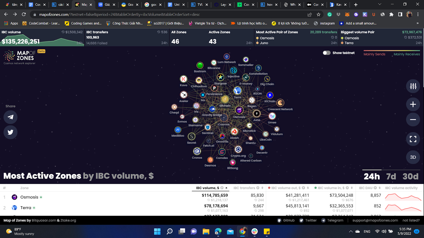Open the Telegram footer link
Viewport: 424px width, 238px height.
(x=332, y=220)
